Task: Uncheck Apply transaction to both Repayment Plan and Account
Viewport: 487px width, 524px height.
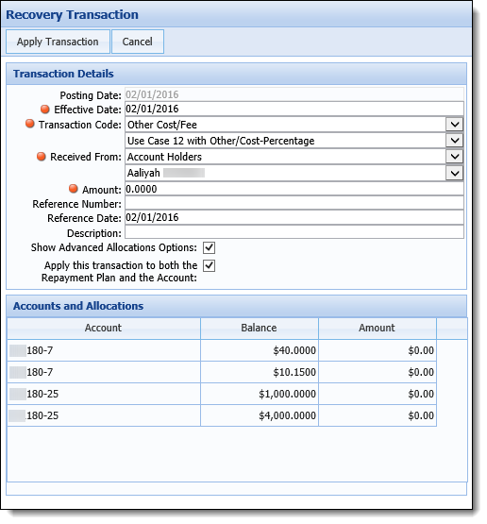Action: (x=210, y=266)
